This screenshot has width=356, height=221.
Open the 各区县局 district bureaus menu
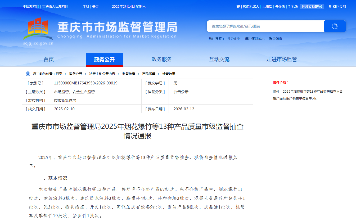coord(339,7)
